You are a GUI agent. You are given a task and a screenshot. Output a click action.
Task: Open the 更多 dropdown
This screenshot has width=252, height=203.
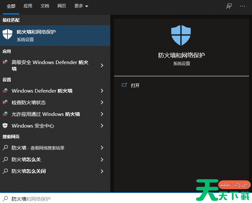81,6
